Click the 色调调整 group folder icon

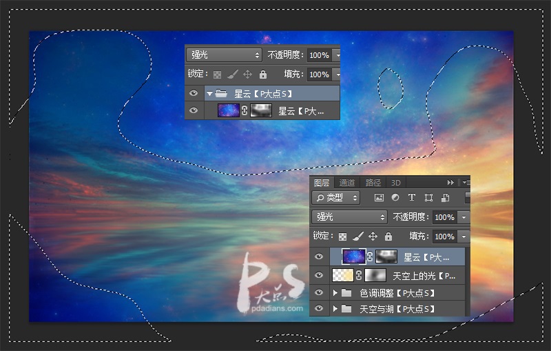coord(346,292)
